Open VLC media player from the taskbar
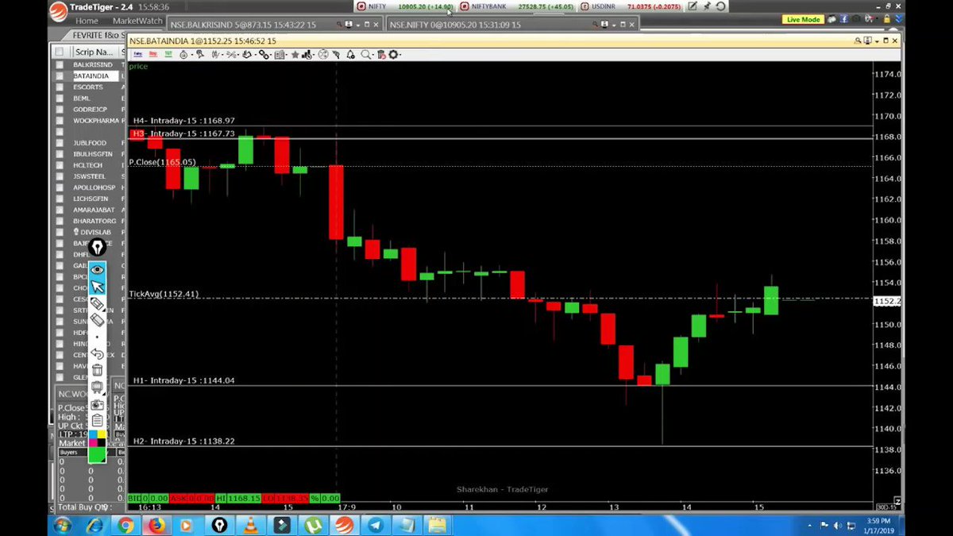The width and height of the screenshot is (953, 536). [x=250, y=525]
